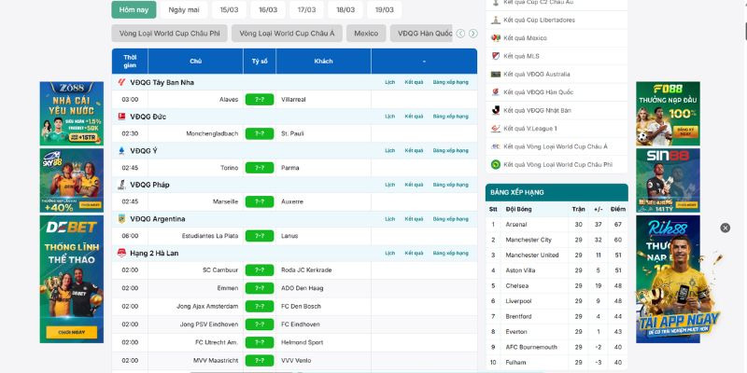Viewport: 747px width, 373px height.
Task: Click the league logo beside VĐQG Argentina
Action: [x=121, y=218]
